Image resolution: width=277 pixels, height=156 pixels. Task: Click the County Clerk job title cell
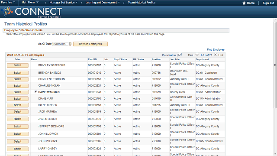(177, 92)
